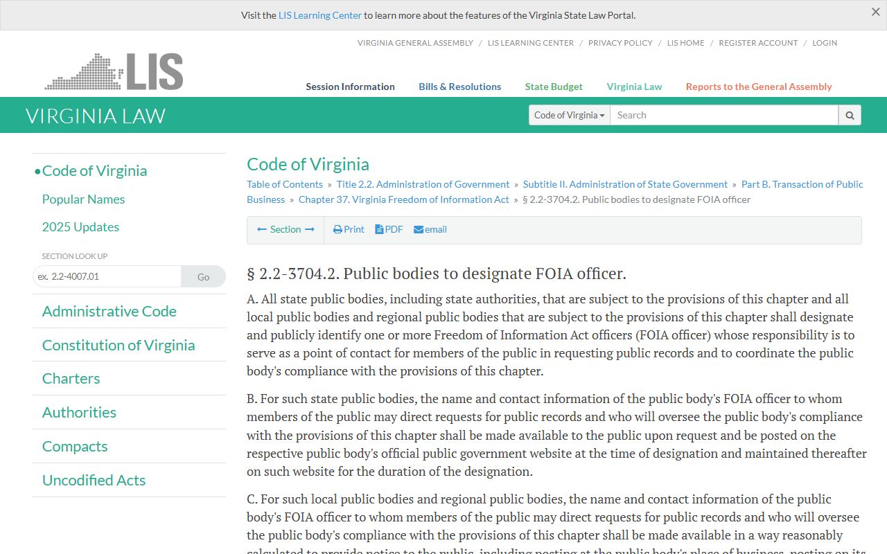Click the section title § 2.2-3704.2
Screen dimensions: 887x554
point(437,274)
